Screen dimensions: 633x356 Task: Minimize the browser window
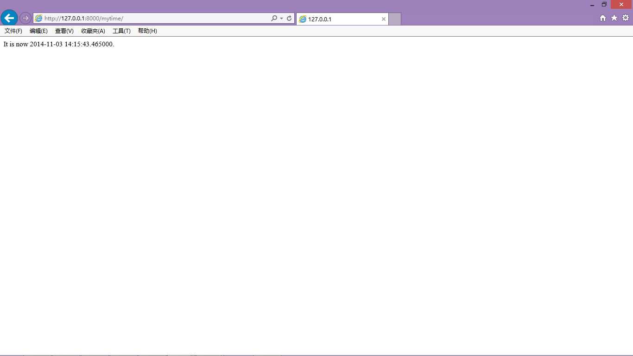pos(592,5)
